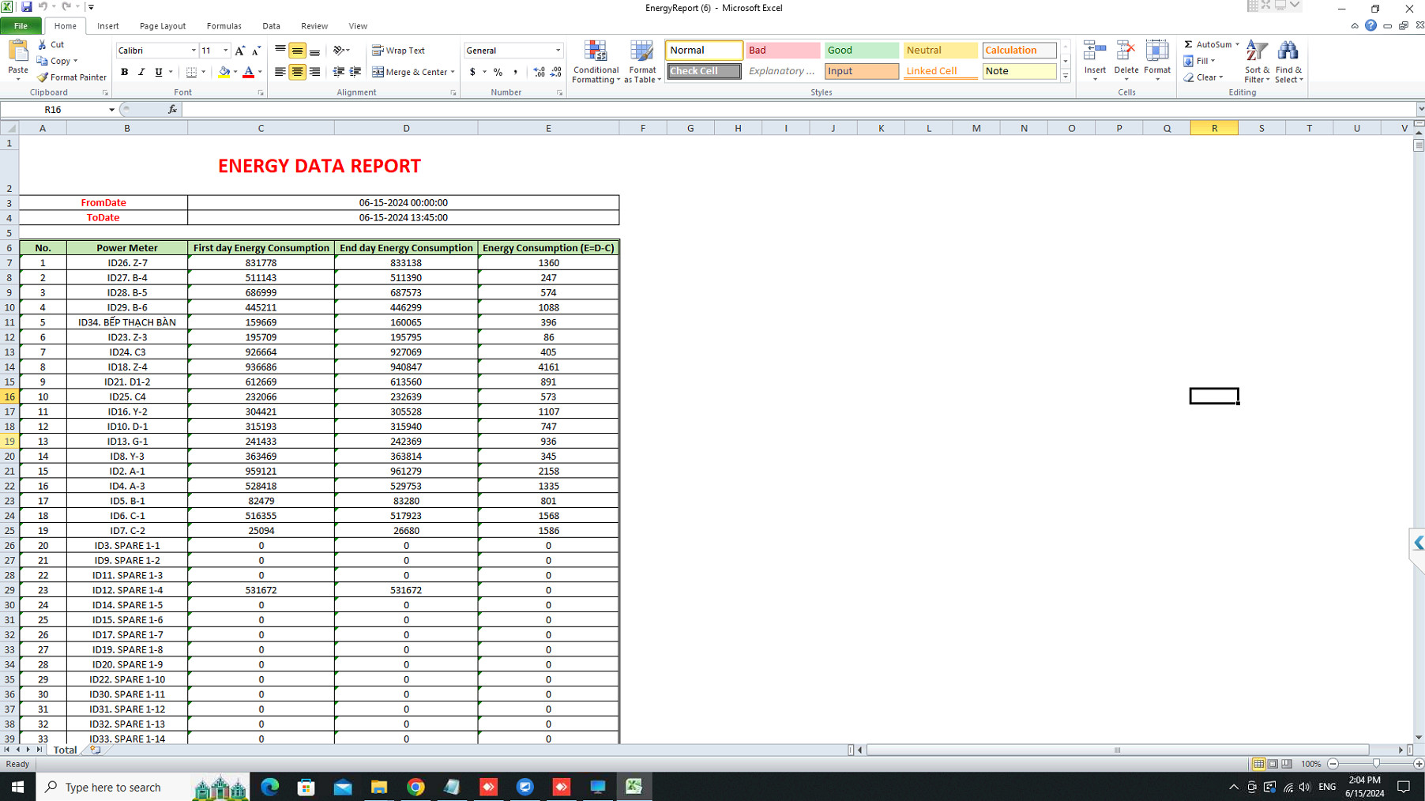
Task: Click the Sort & Filter icon
Action: [x=1256, y=62]
